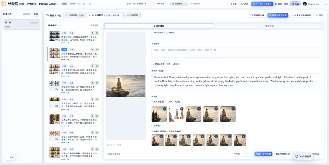Viewport: 329px width, 165px height.
Task: Switch to 分镜短视频 tab
Action: 268,26
